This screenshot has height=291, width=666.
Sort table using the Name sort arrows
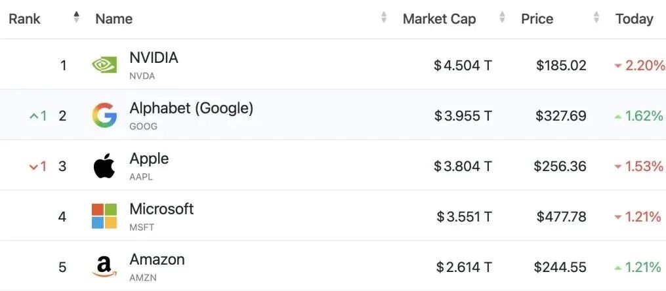tap(384, 18)
